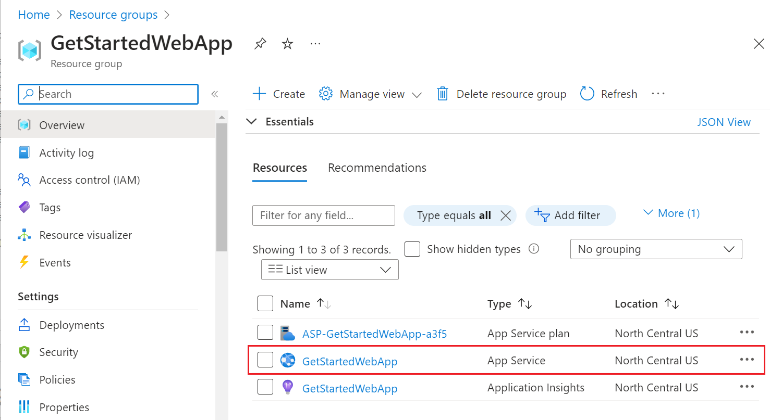Open the JSON View link
The width and height of the screenshot is (770, 420).
[x=724, y=122]
